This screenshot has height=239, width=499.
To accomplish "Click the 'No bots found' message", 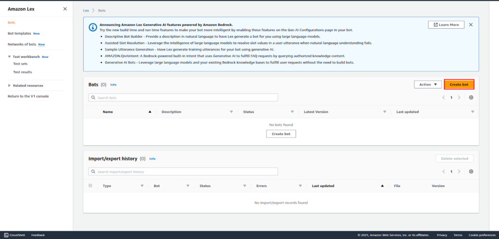I will 281,125.
